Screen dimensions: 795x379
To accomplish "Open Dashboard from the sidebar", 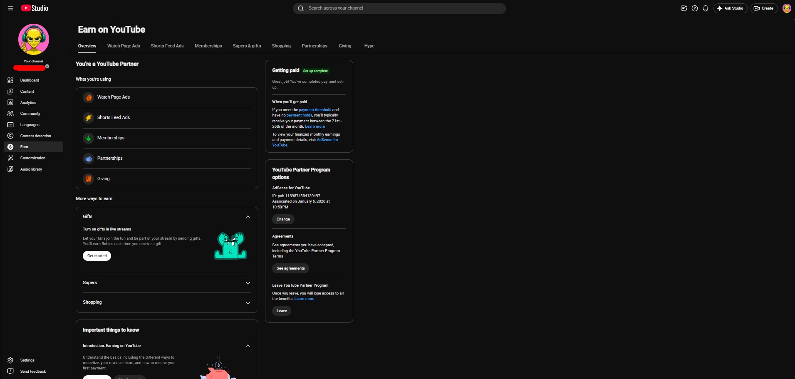I will coord(34,80).
